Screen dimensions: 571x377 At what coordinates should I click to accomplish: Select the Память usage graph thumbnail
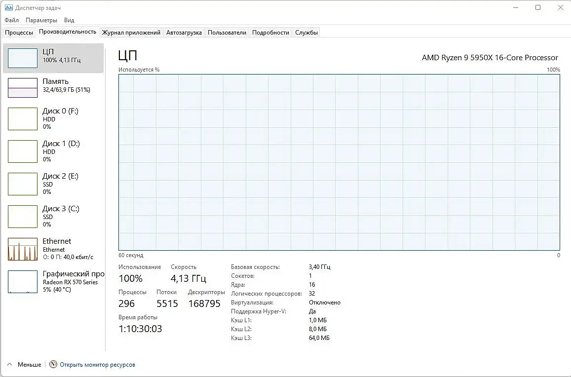point(23,88)
